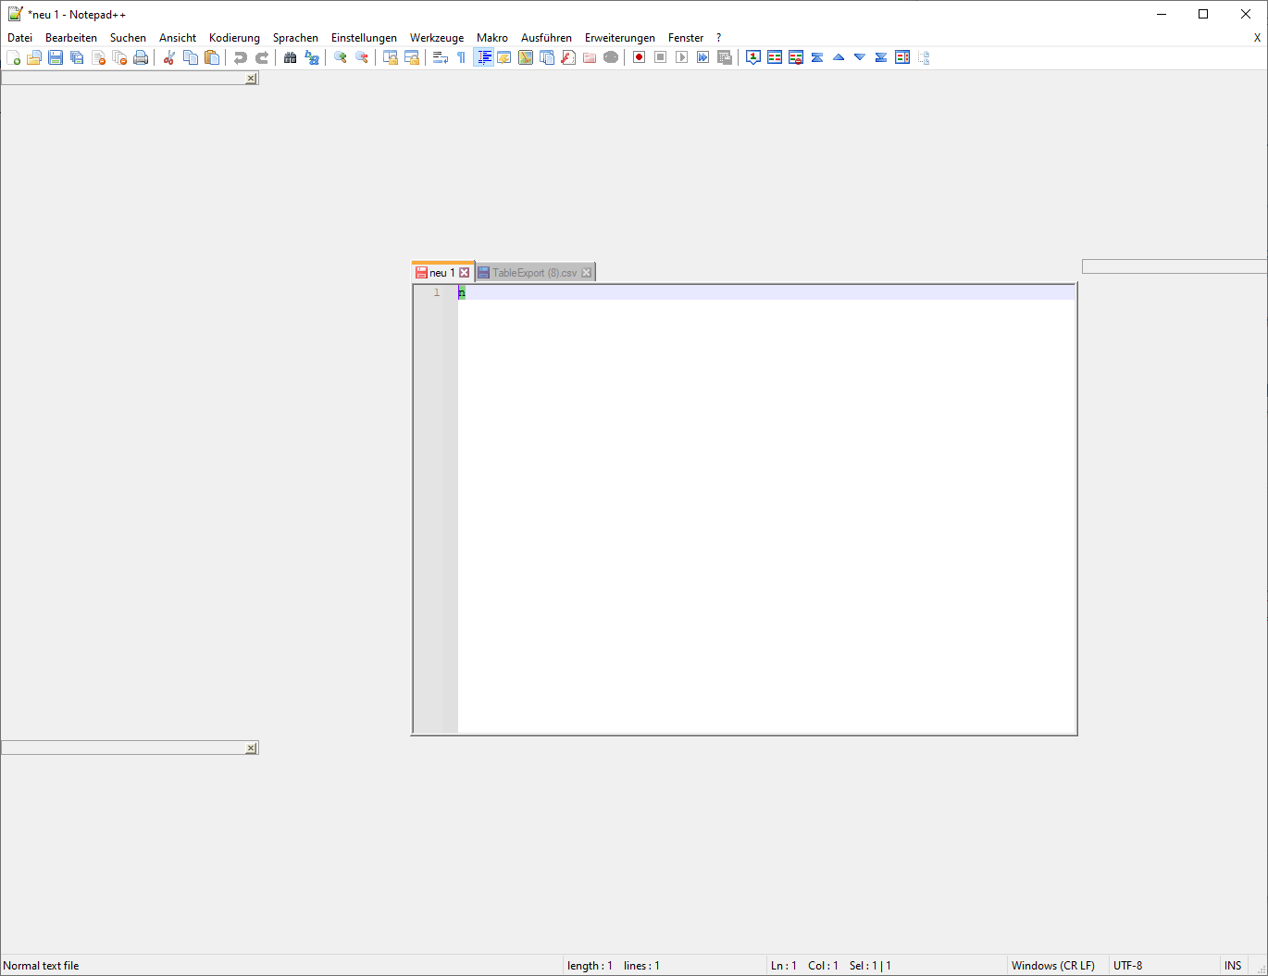Select the neu 1 tab
1268x976 pixels.
(x=441, y=272)
